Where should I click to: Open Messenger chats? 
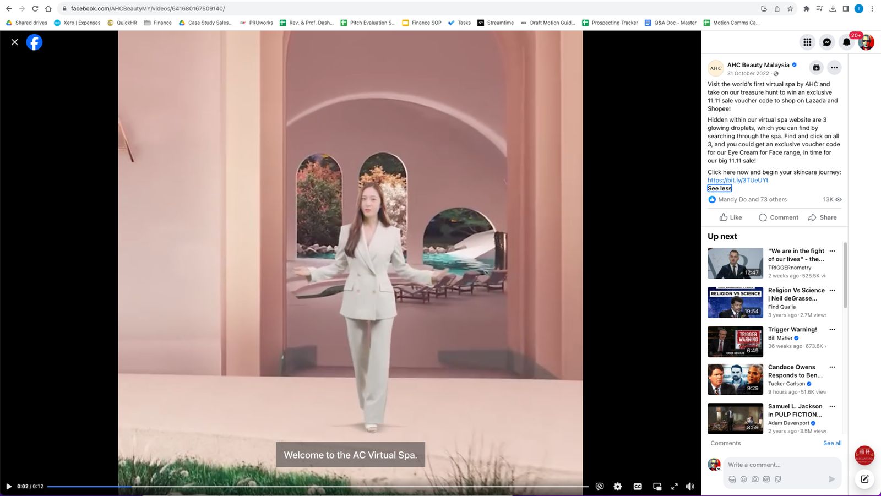point(827,42)
